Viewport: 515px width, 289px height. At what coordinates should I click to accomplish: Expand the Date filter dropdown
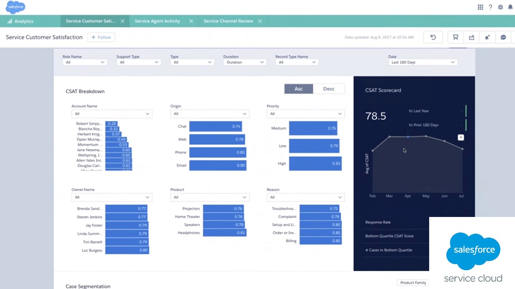coord(423,62)
